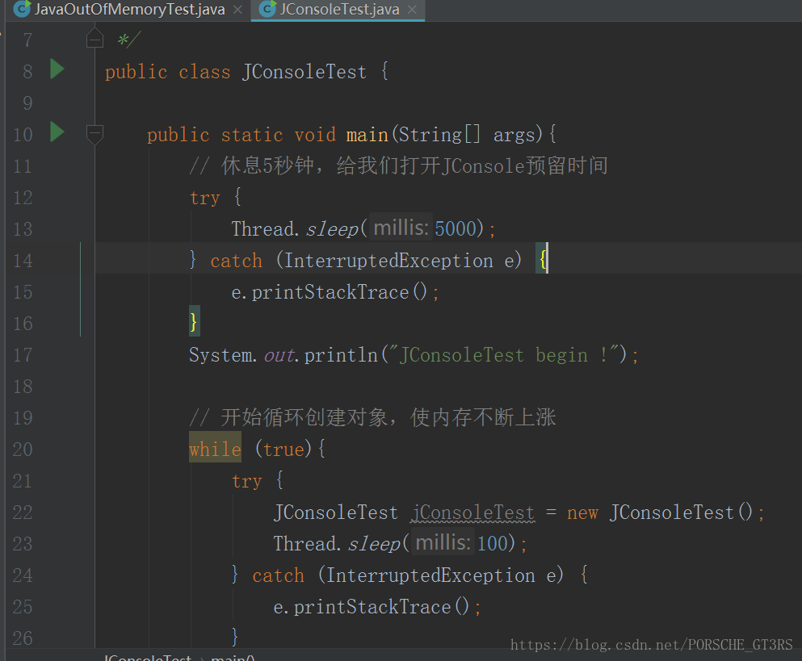Collapse the comment block fold marker on line 7
Image resolution: width=802 pixels, height=661 pixels.
click(x=94, y=39)
